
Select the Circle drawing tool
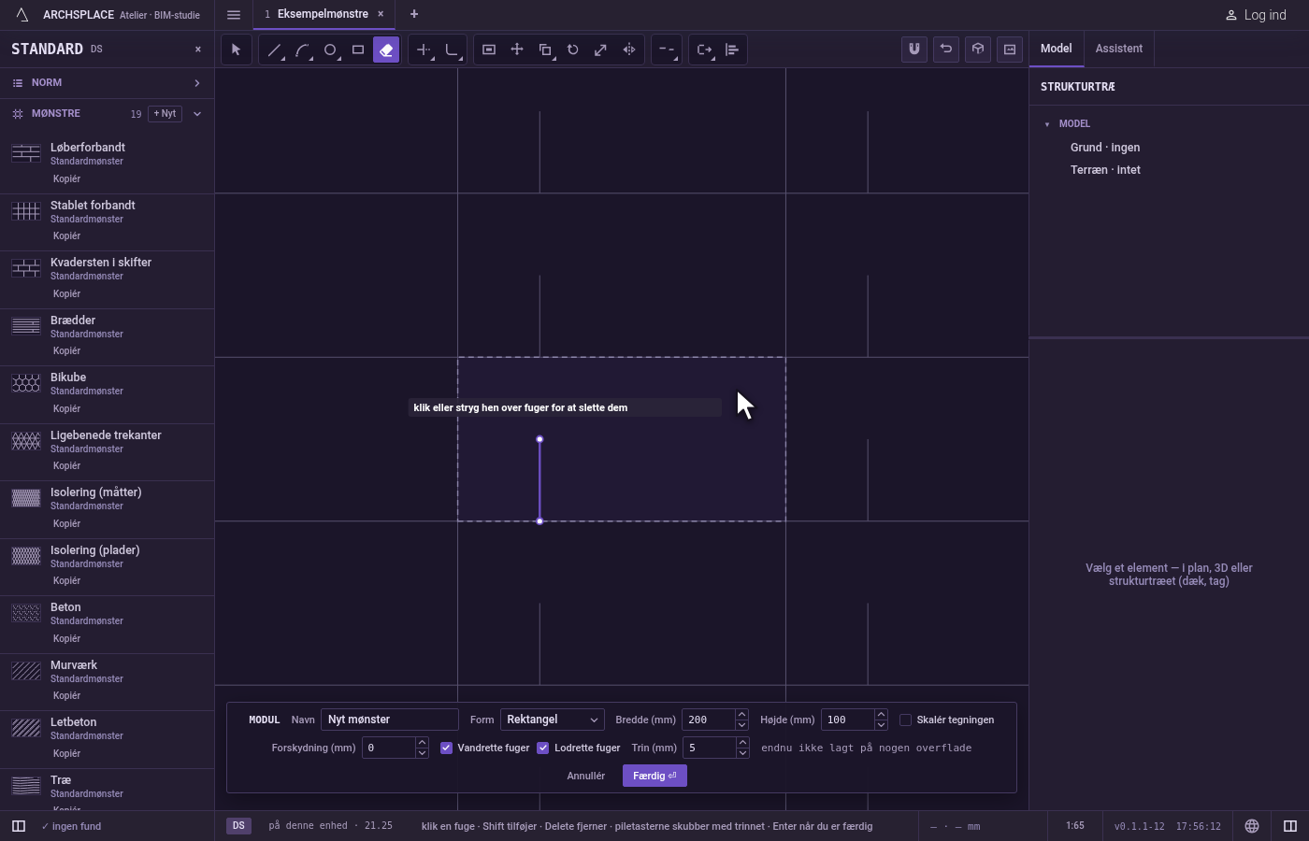[330, 50]
